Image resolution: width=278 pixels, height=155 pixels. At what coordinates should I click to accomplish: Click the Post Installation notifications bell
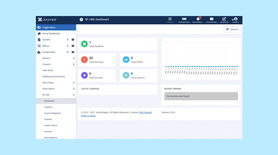coord(198,19)
